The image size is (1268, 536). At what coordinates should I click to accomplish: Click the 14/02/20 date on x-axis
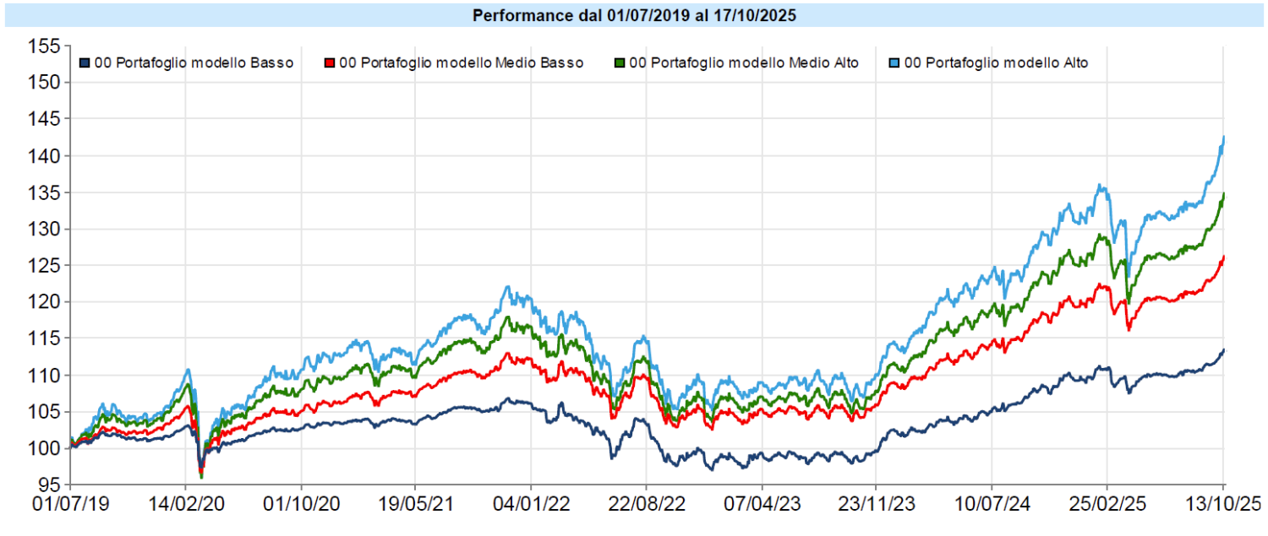pos(184,504)
